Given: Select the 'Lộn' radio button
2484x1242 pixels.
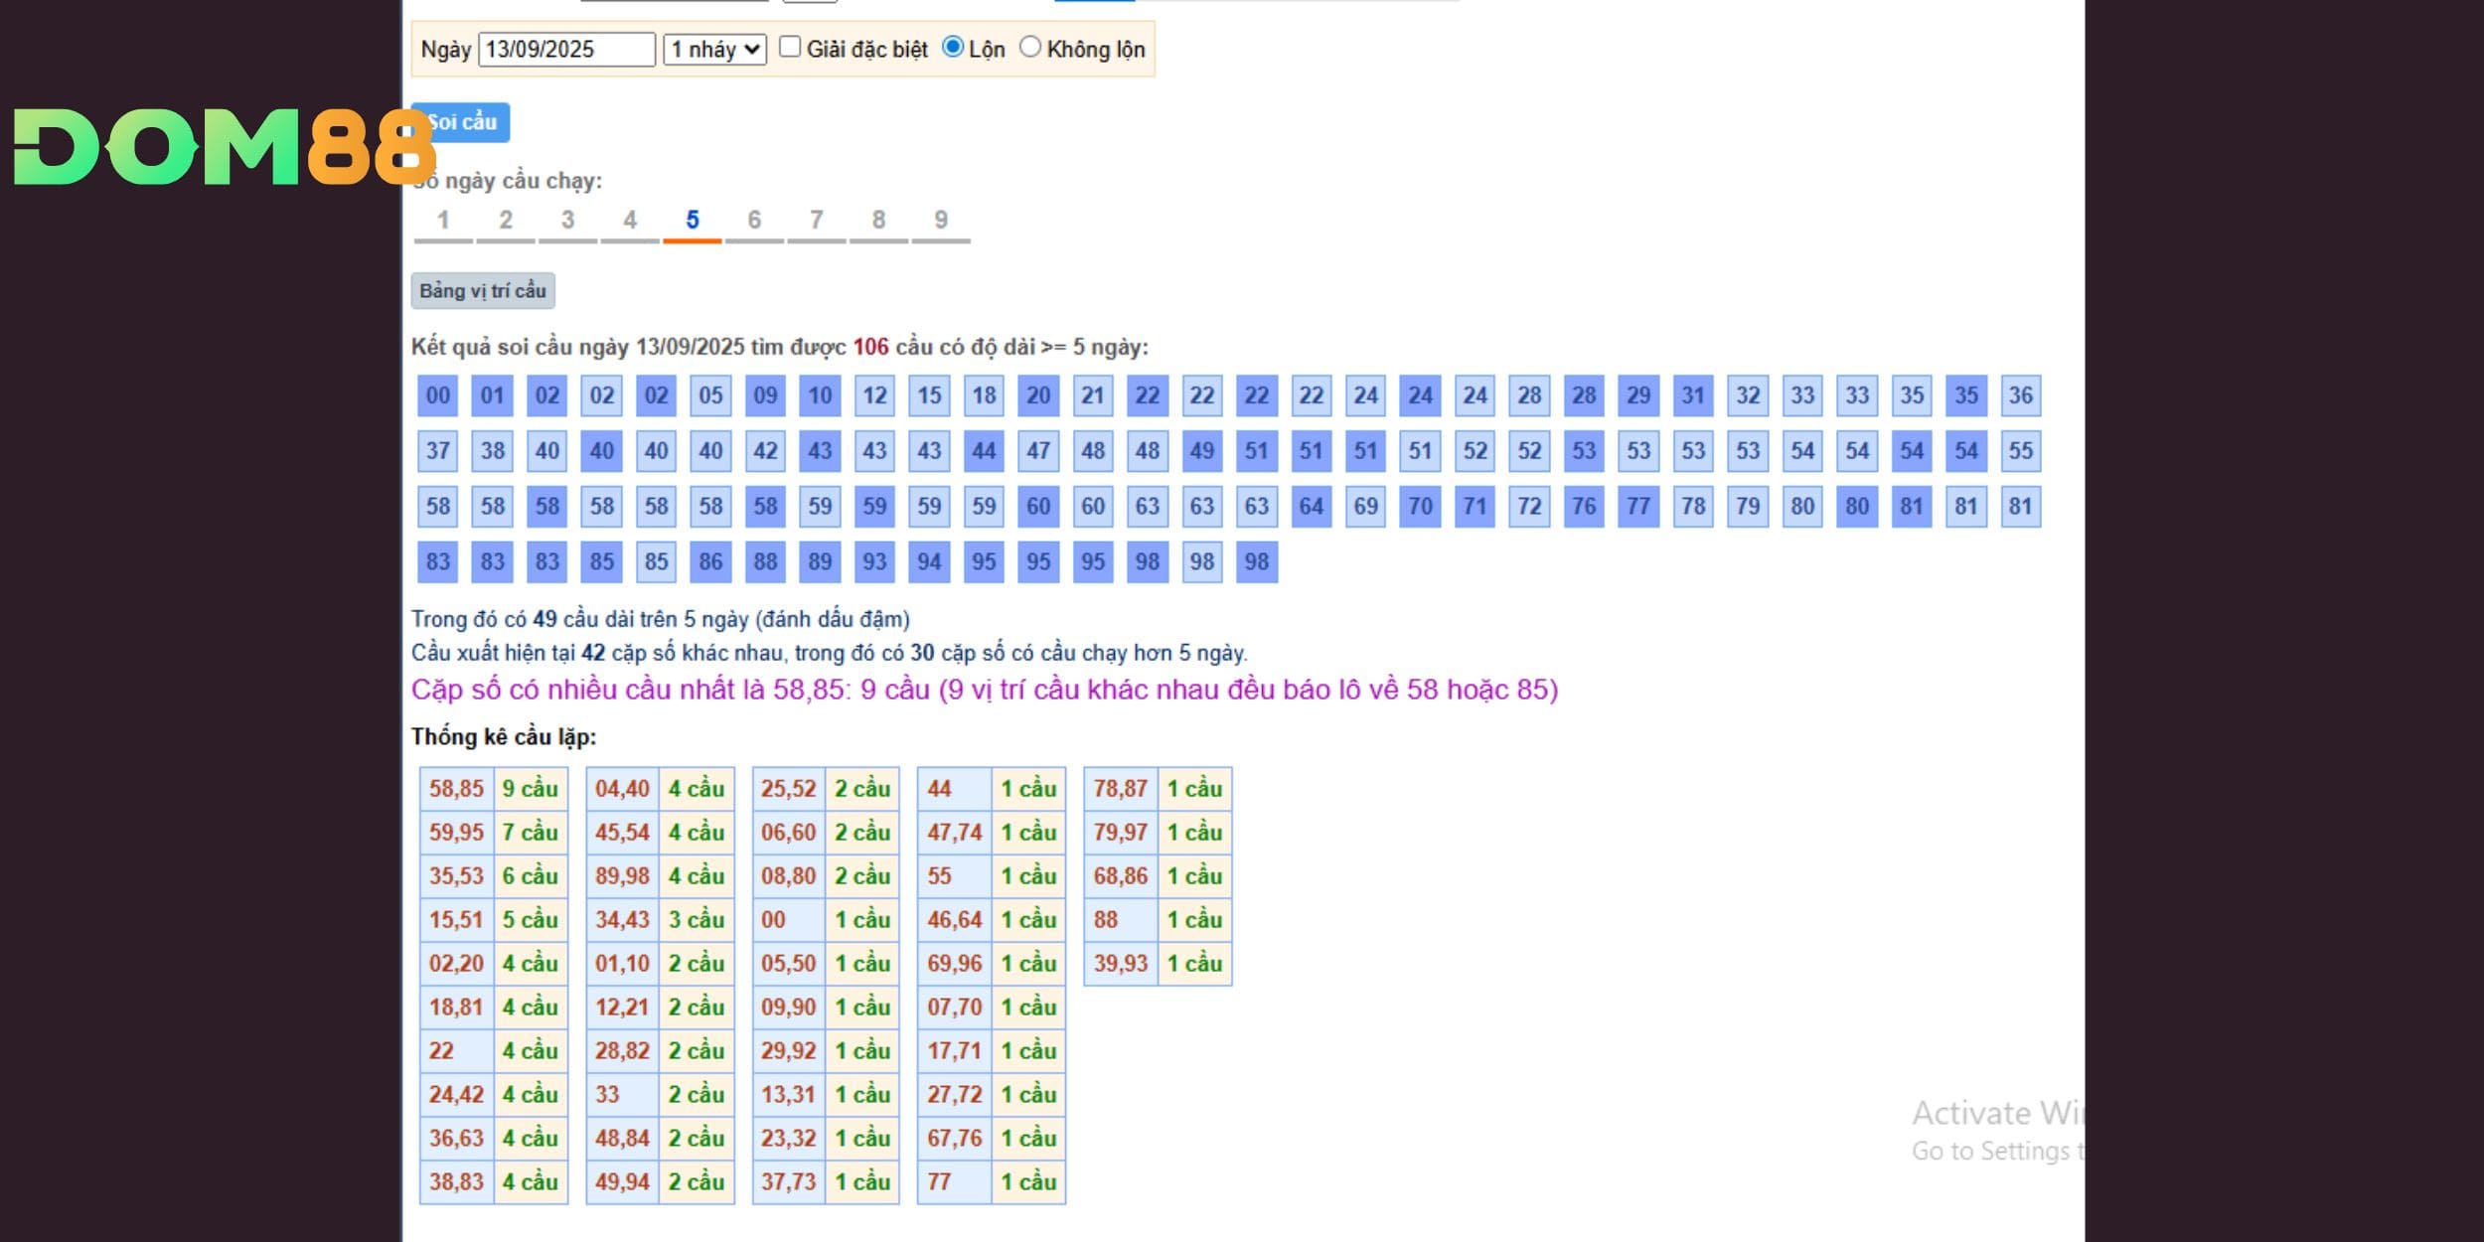Looking at the screenshot, I should (x=952, y=47).
